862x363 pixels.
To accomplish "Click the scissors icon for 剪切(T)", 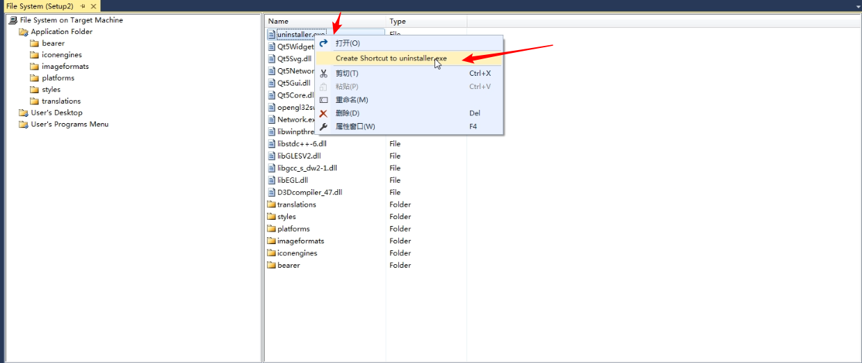I will (323, 73).
